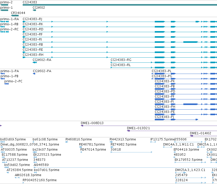The width and height of the screenshot is (217, 184).
Task: Click the EK225523.5prime EST label
Action: click(x=47, y=155)
